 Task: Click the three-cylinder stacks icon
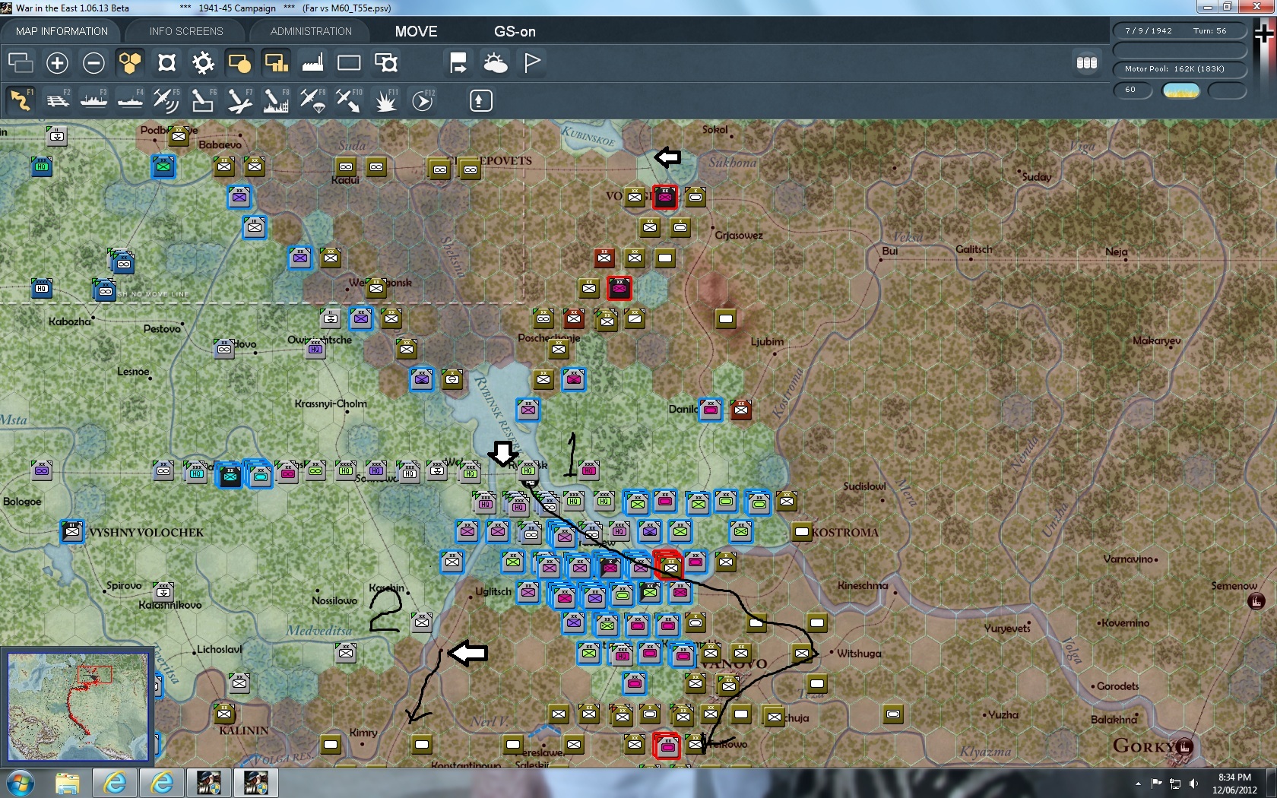click(x=1087, y=63)
